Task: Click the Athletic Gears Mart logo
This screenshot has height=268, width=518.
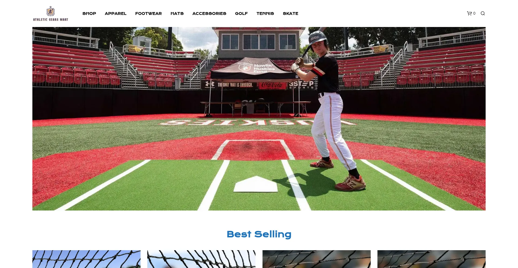Action: coord(51,13)
